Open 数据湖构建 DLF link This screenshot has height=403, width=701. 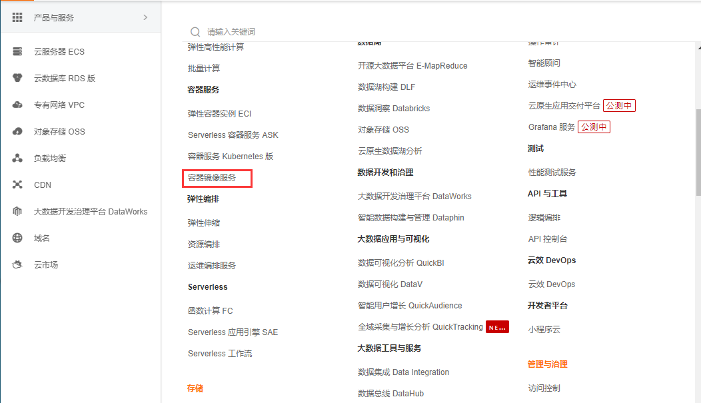click(386, 87)
